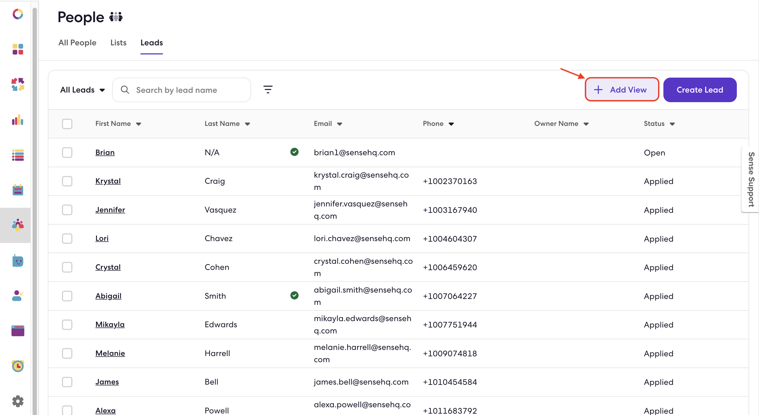This screenshot has height=415, width=759.
Task: Open the chatbot face icon in sidebar
Action: [x=18, y=261]
